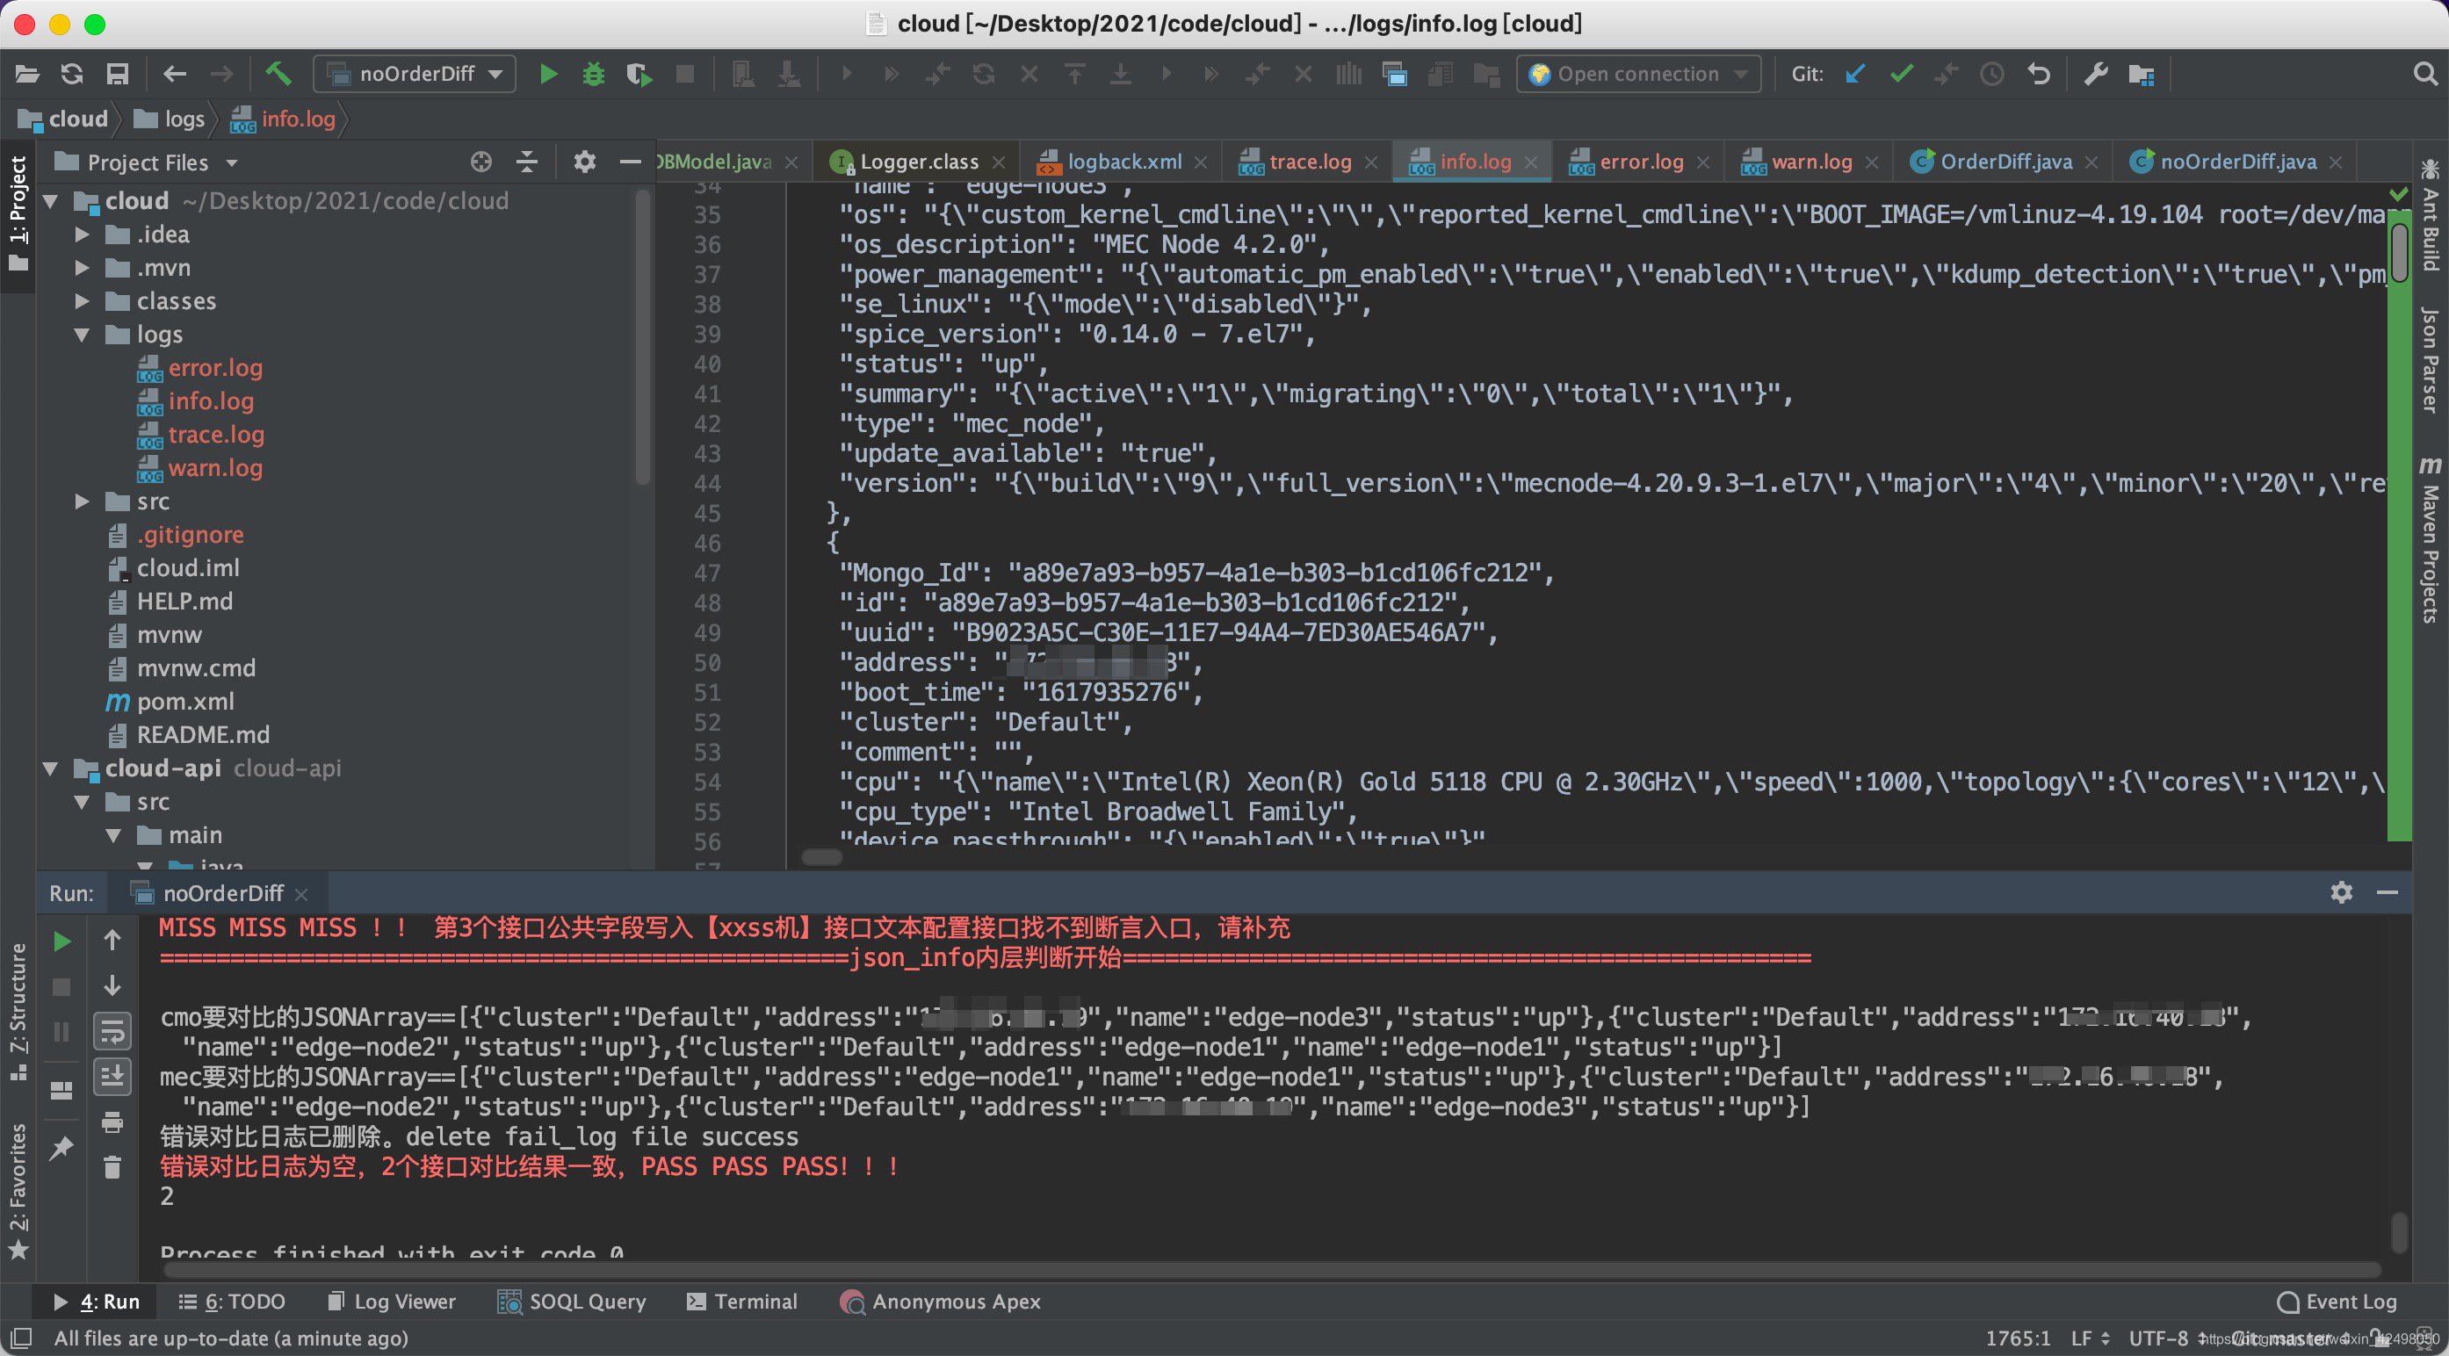Click Git commit checkmark icon
Screen dimensions: 2449x1356
tap(1901, 74)
